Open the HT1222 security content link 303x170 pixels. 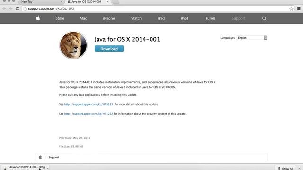[x=89, y=114]
